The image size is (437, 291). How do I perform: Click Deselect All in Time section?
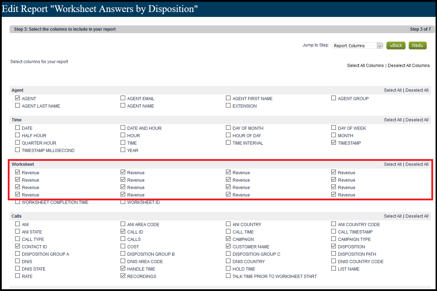click(417, 120)
